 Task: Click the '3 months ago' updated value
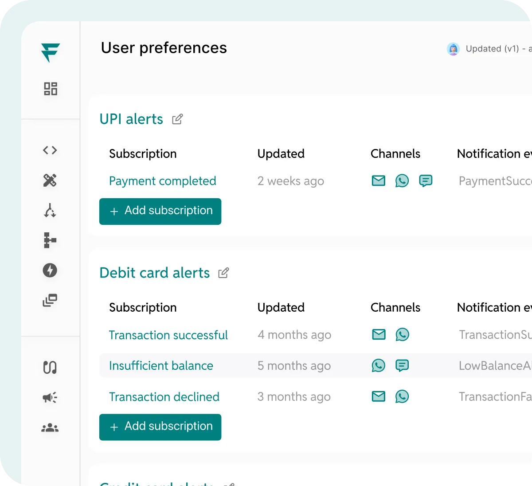point(294,397)
